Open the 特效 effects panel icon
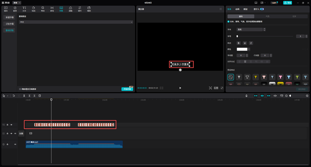Viewport: 311px width, 167px height. pyautogui.click(x=43, y=8)
